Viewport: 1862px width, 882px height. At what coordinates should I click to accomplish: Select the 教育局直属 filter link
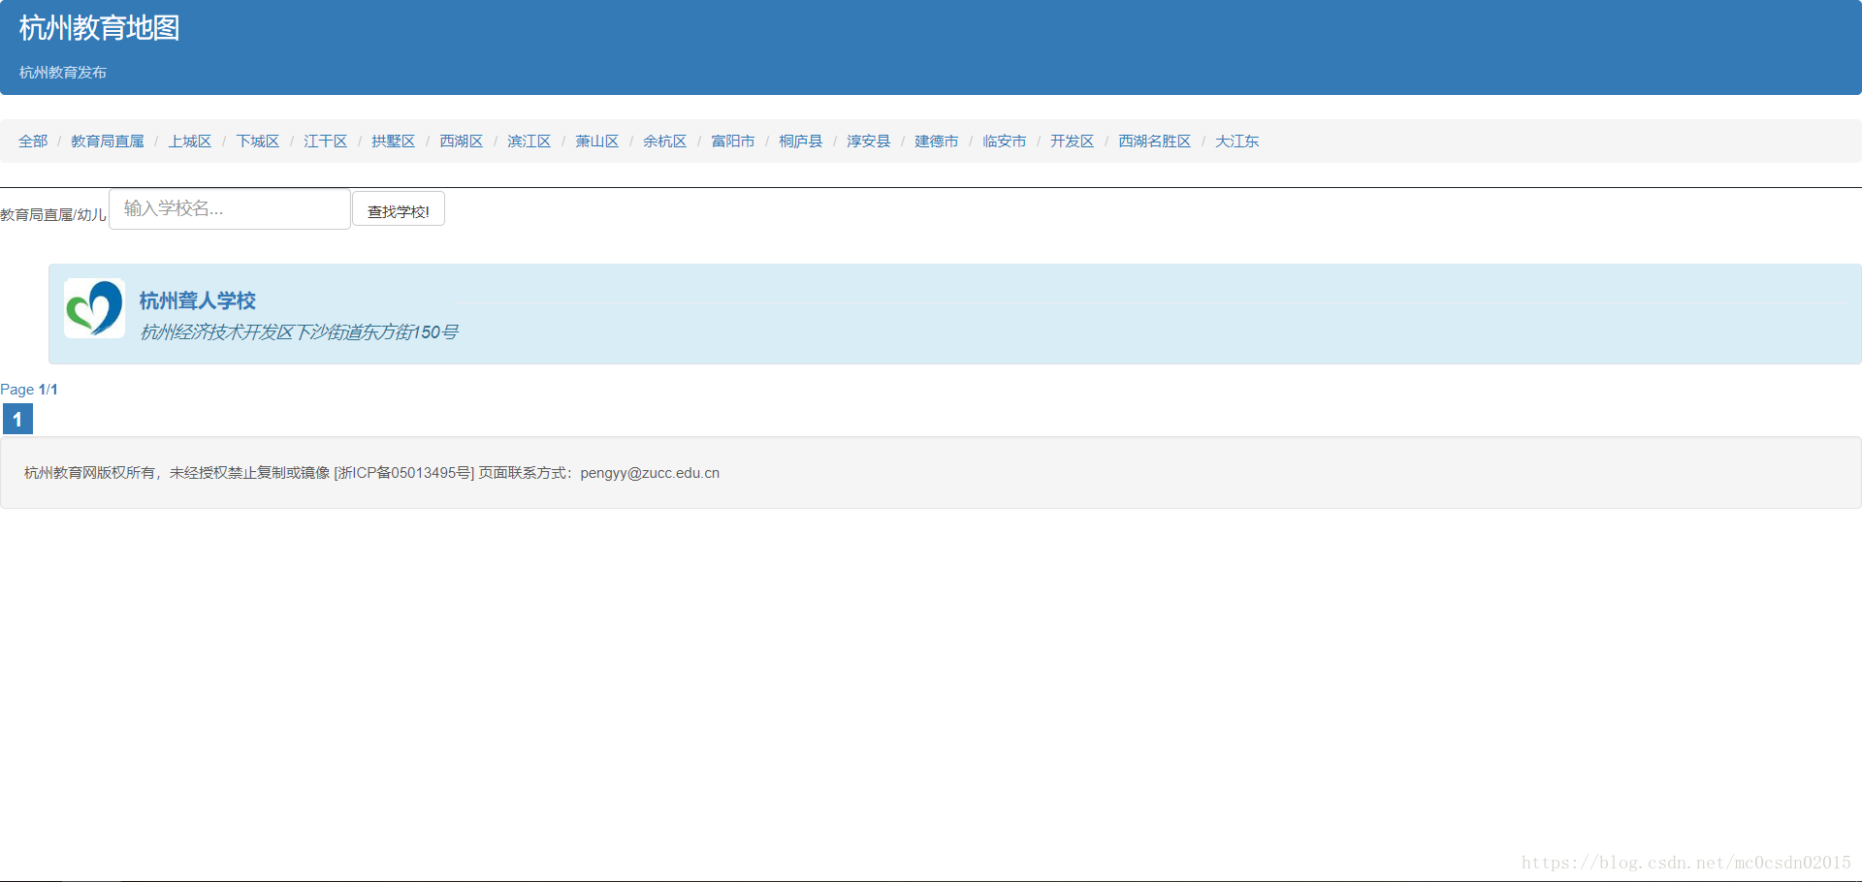point(108,142)
